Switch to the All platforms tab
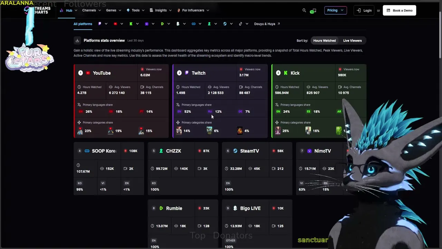 pyautogui.click(x=83, y=24)
